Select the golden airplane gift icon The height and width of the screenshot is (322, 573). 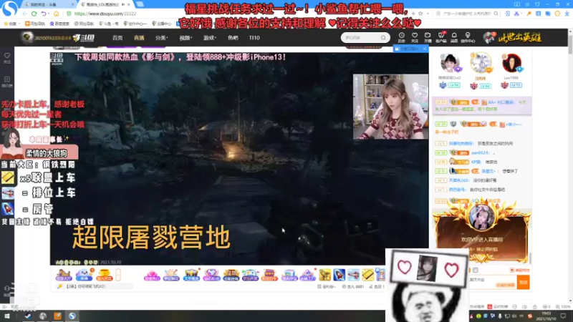[324, 275]
